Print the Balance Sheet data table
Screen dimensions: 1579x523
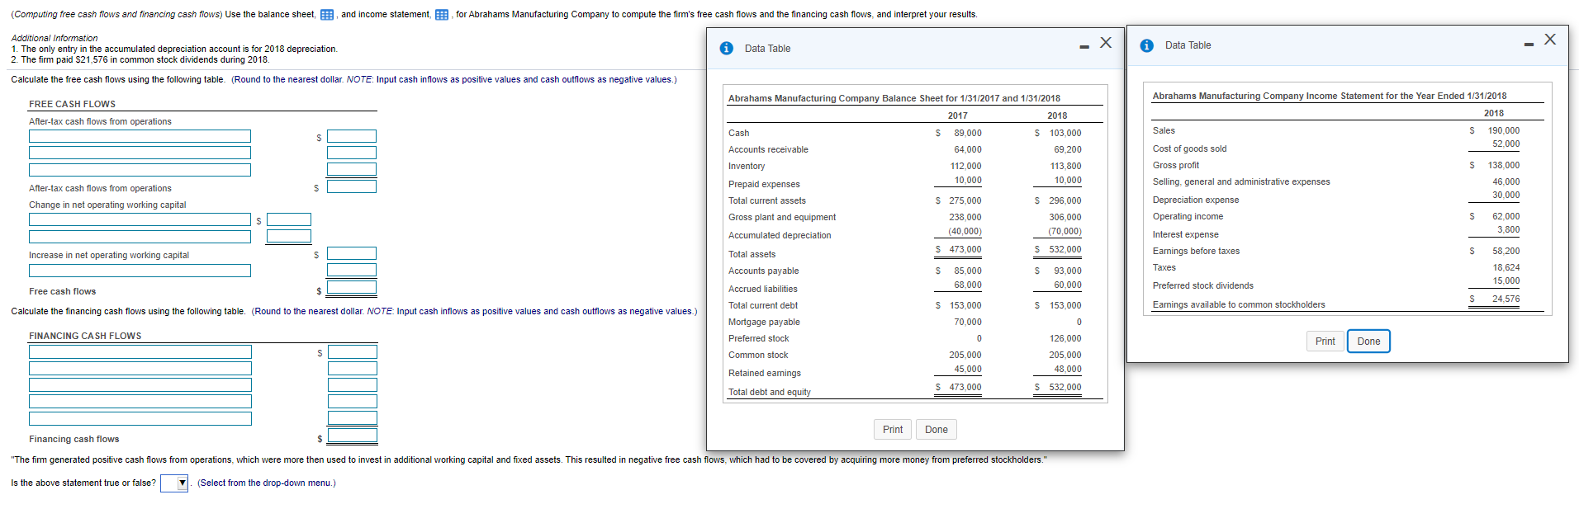pyautogui.click(x=893, y=429)
